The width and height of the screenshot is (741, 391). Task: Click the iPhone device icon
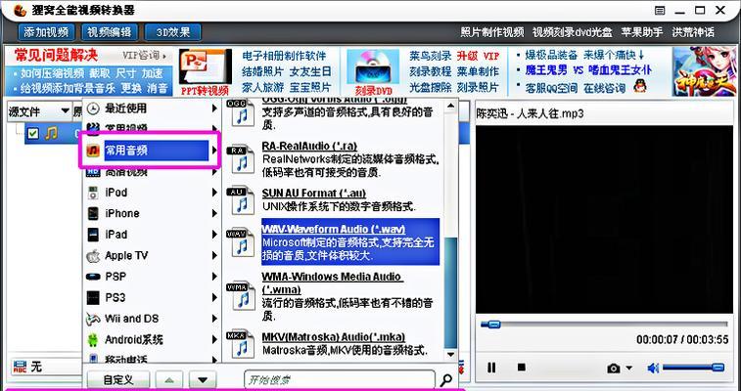pyautogui.click(x=93, y=214)
